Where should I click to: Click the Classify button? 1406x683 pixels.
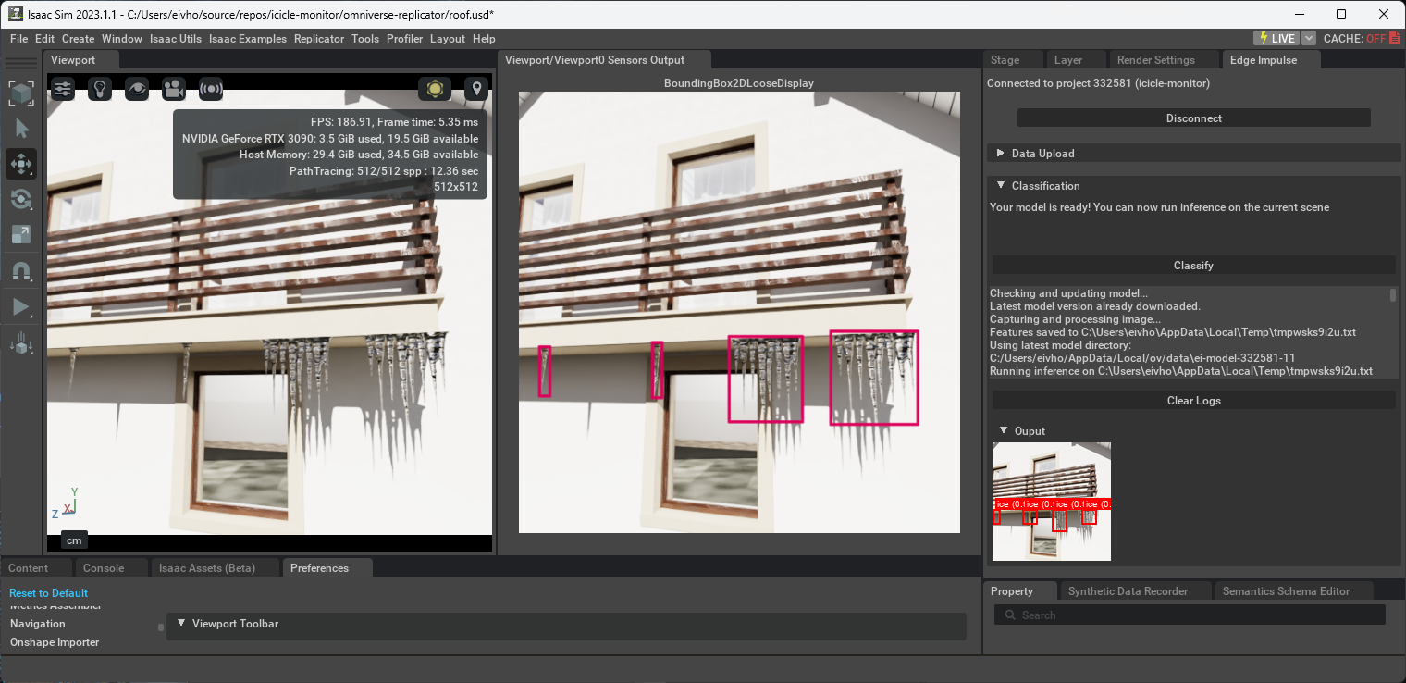1193,266
